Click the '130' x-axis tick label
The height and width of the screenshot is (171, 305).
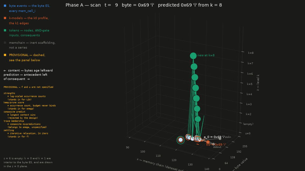(x=190, y=165)
